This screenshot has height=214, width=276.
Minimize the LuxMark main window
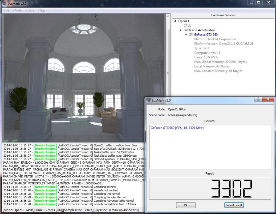coord(251,2)
